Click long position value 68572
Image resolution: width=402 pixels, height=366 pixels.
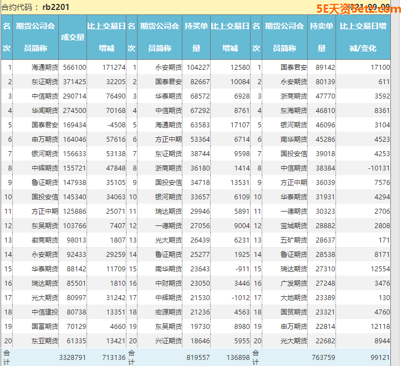tap(200, 96)
